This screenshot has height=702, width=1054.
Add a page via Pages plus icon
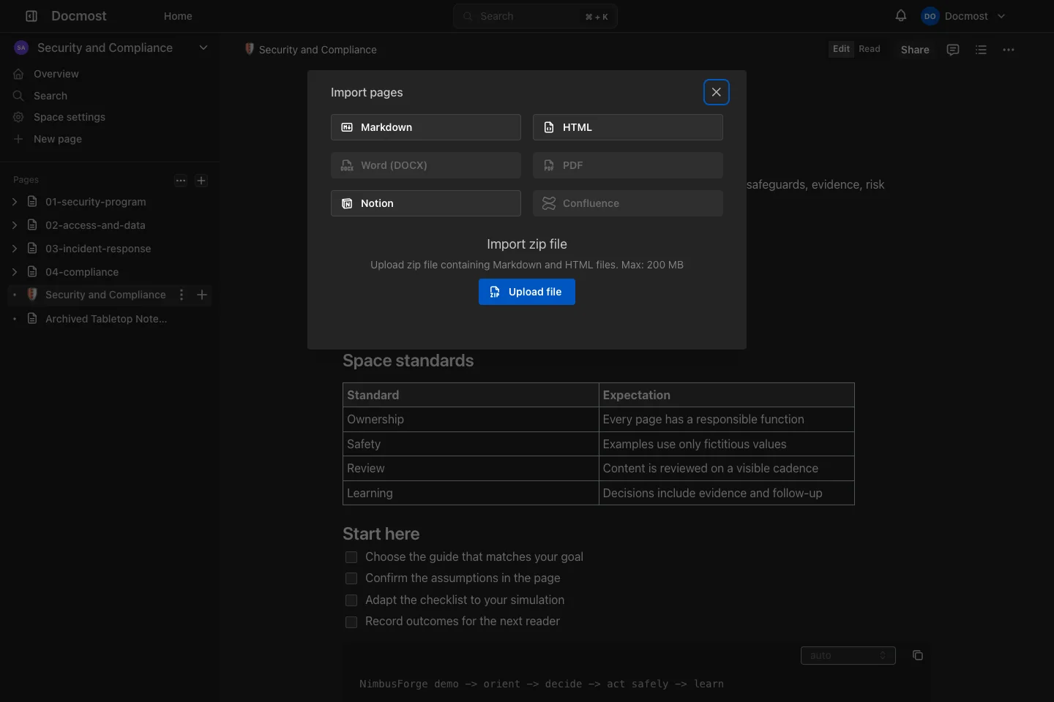coord(201,181)
